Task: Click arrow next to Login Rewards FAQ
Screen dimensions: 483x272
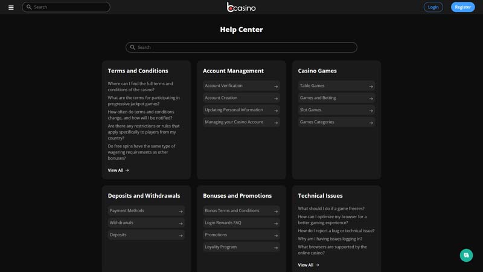Action: click(x=276, y=224)
